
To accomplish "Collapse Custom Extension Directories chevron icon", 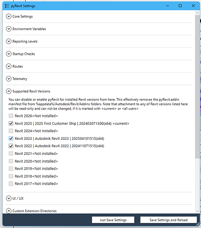I will click(9, 211).
